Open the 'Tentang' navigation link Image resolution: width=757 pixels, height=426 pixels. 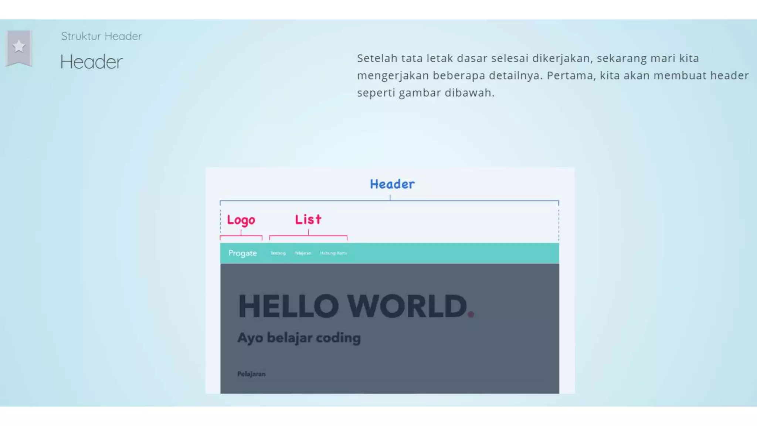point(278,253)
